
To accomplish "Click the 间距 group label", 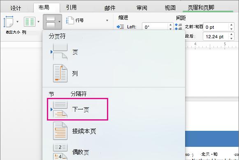I will [x=181, y=18].
